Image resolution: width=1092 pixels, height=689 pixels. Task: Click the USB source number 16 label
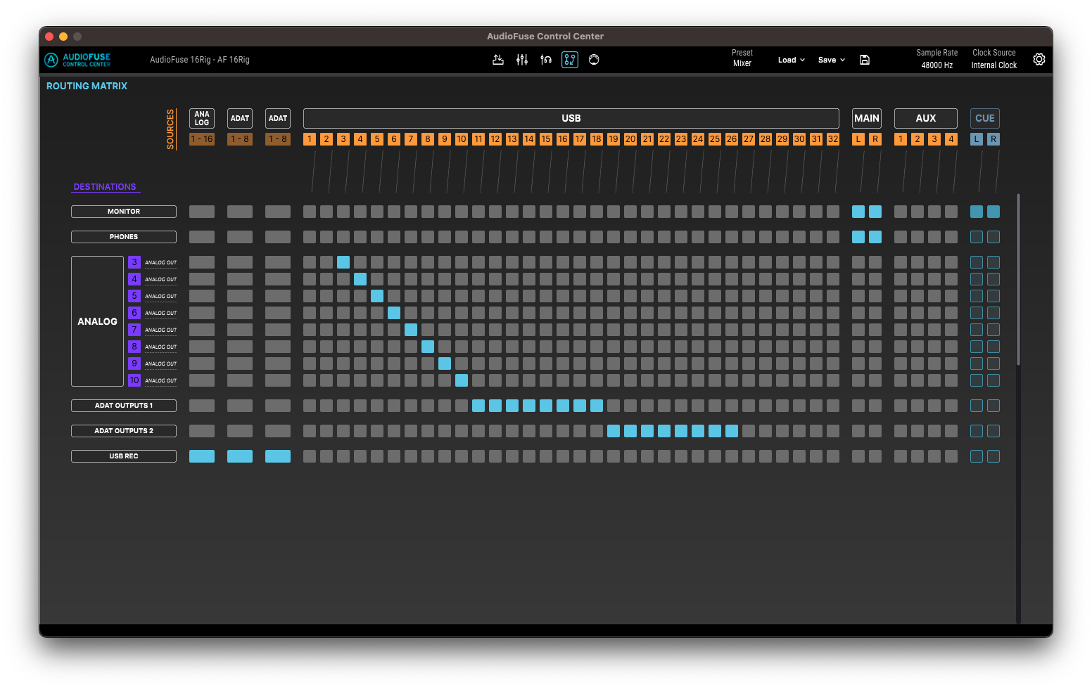(x=563, y=139)
